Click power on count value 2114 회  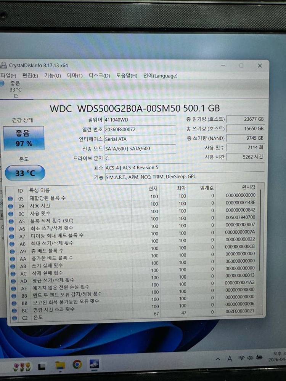[245, 147]
